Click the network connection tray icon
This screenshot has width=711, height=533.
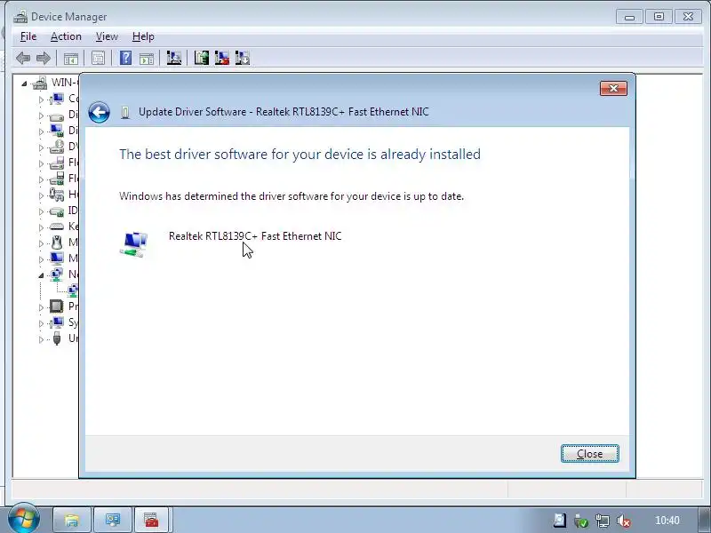pos(603,521)
